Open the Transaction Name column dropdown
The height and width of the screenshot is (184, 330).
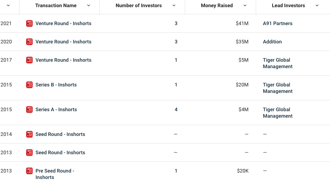click(x=89, y=6)
